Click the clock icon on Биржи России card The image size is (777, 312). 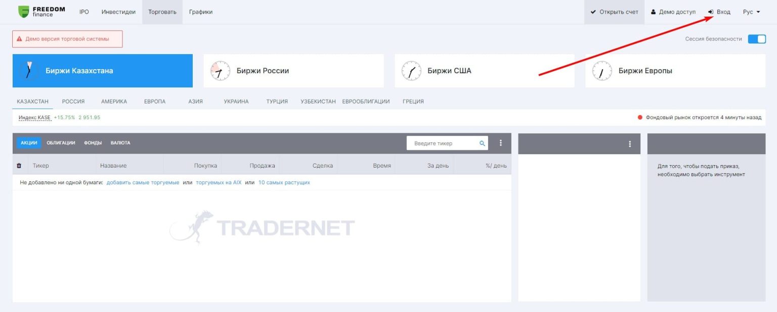(x=220, y=70)
